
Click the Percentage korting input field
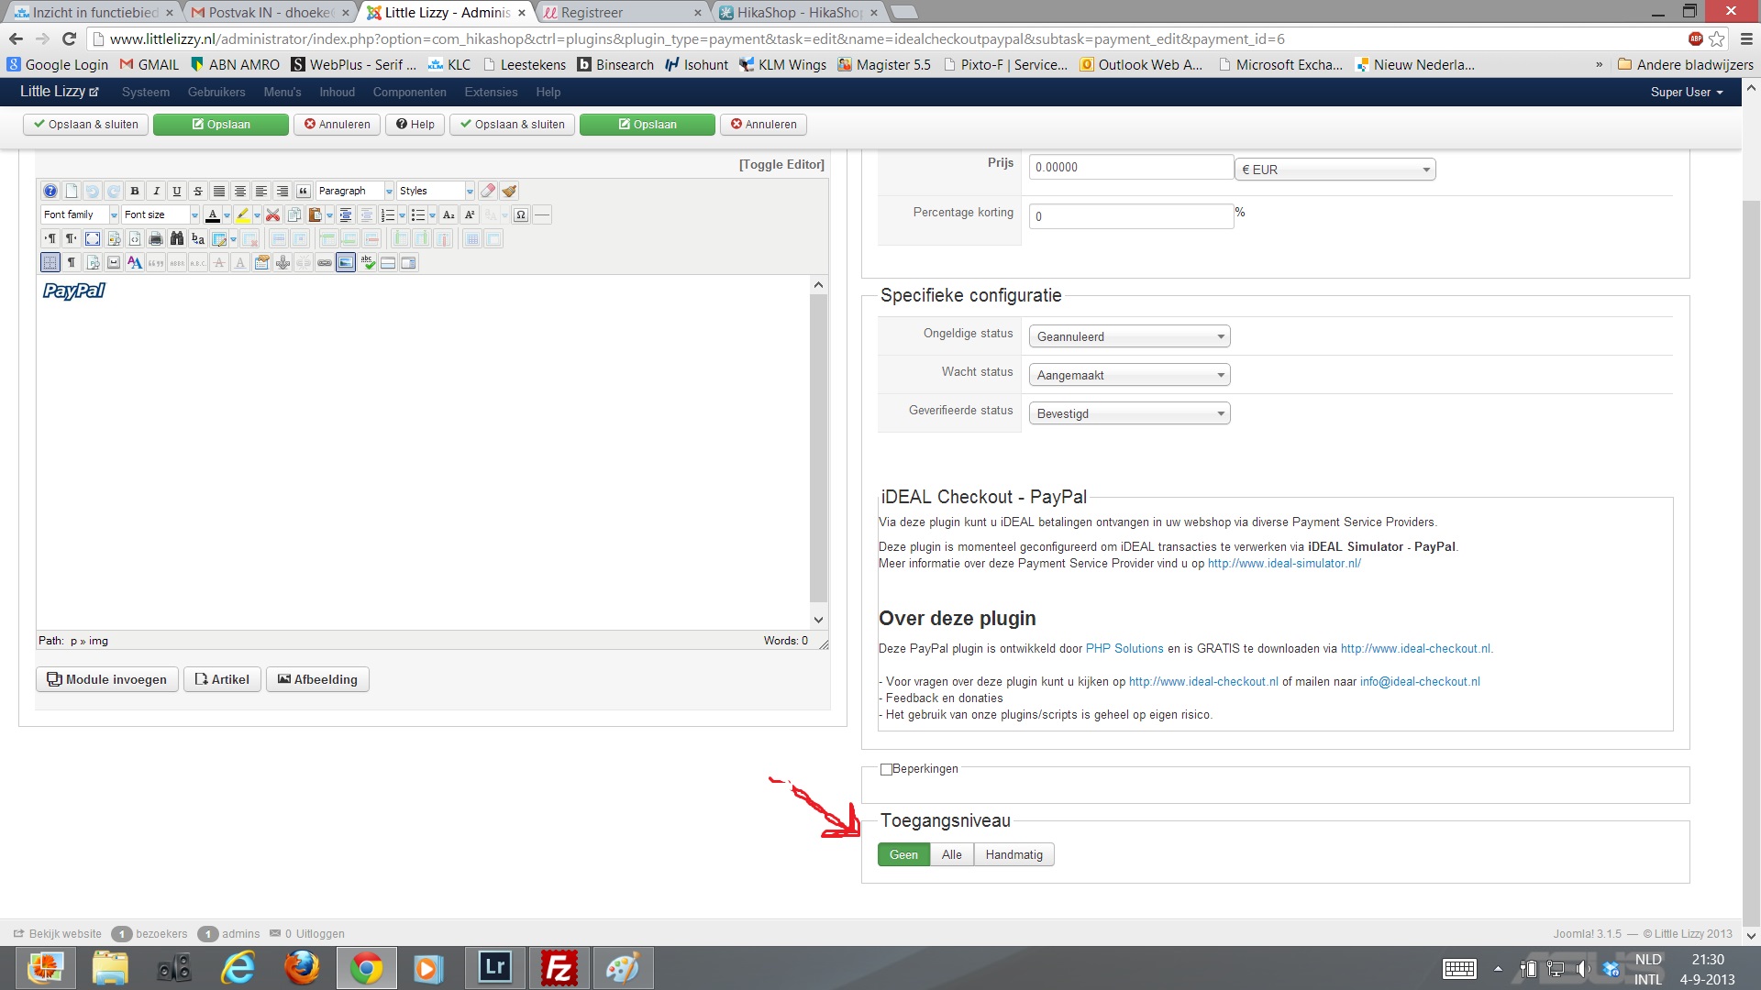pos(1131,216)
